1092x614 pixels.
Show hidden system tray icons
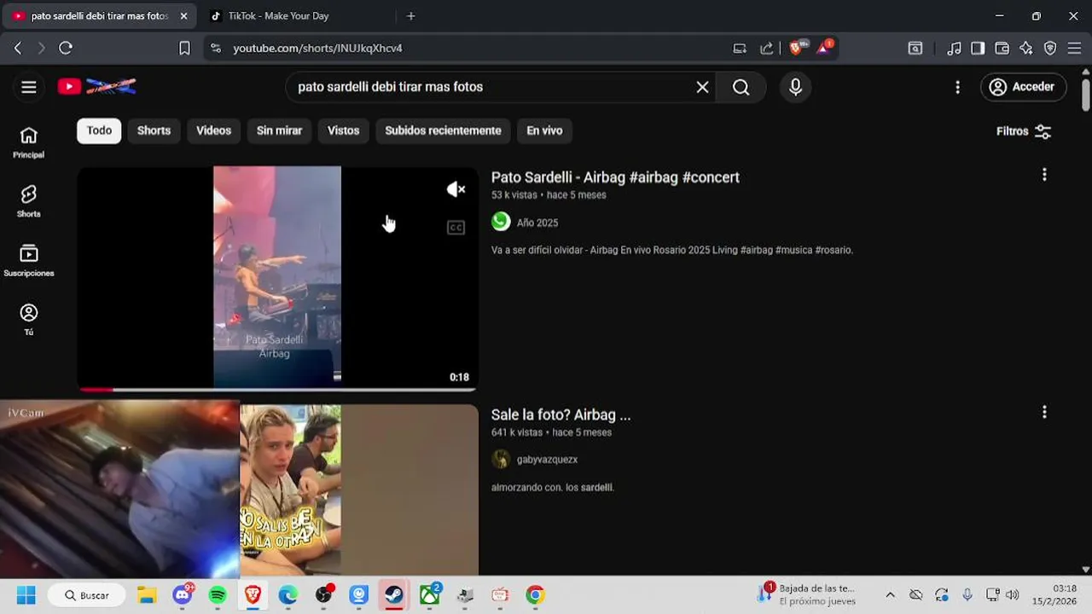pyautogui.click(x=890, y=594)
